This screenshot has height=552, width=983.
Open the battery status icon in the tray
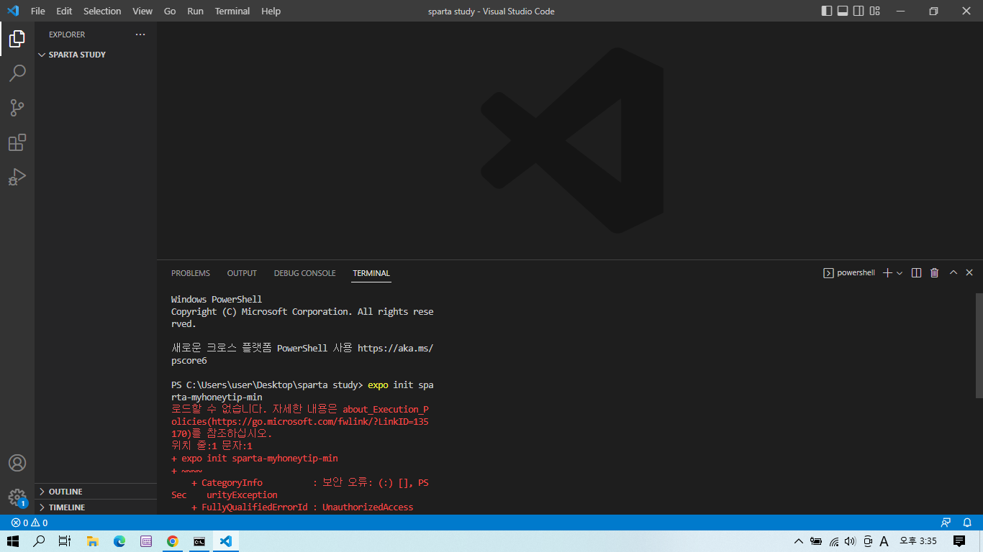click(x=816, y=541)
